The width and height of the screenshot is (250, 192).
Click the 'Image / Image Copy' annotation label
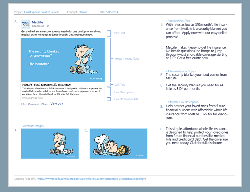pyautogui.click(x=127, y=59)
